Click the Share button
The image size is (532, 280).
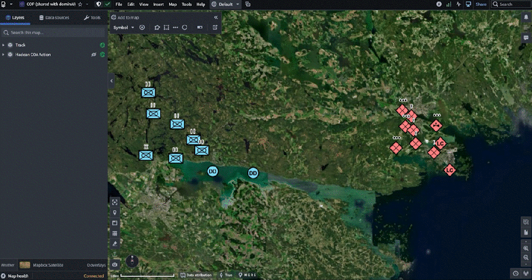[481, 4]
